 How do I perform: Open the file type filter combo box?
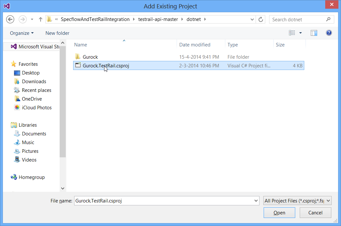[297, 201]
